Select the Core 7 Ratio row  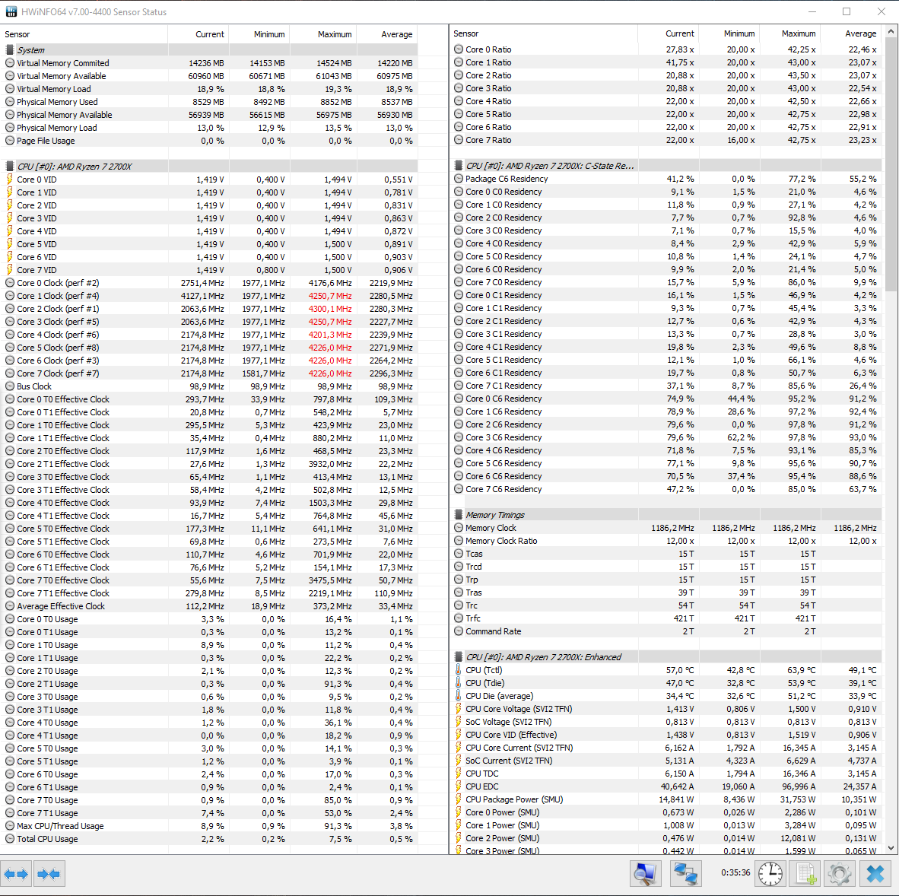[666, 140]
